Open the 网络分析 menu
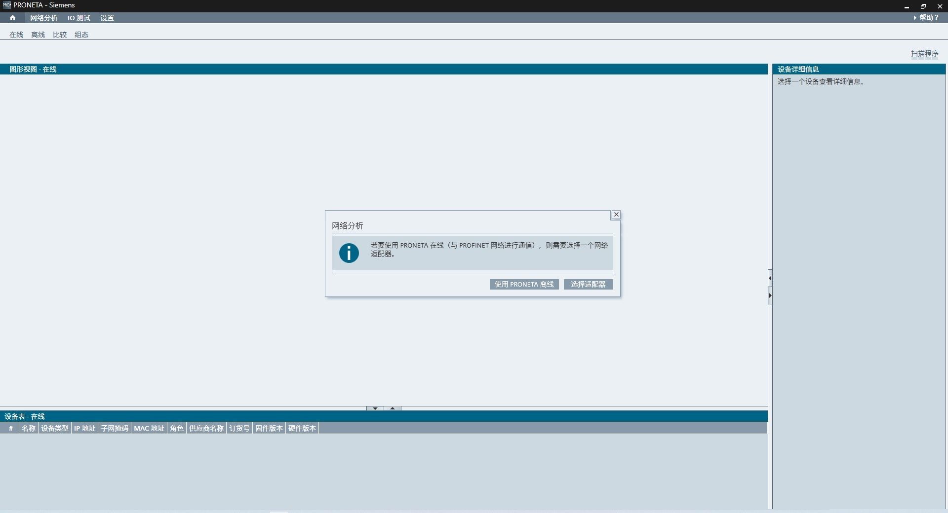The image size is (948, 513). coord(44,18)
